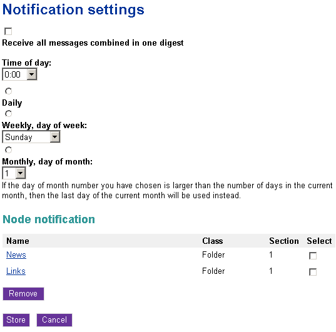Enable the combined digest checkbox
This screenshot has height=332, width=336.
8,31
